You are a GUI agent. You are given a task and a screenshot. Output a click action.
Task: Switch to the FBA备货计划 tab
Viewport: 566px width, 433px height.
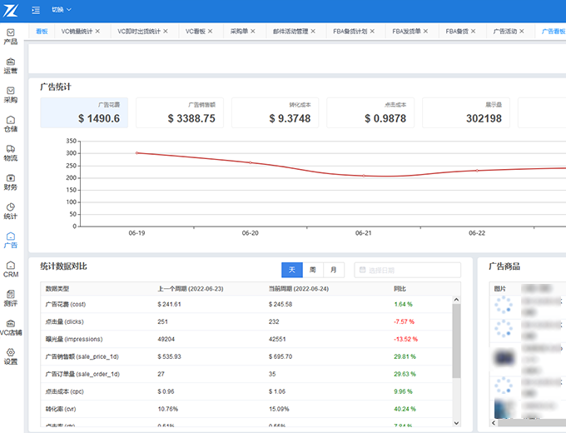(350, 31)
